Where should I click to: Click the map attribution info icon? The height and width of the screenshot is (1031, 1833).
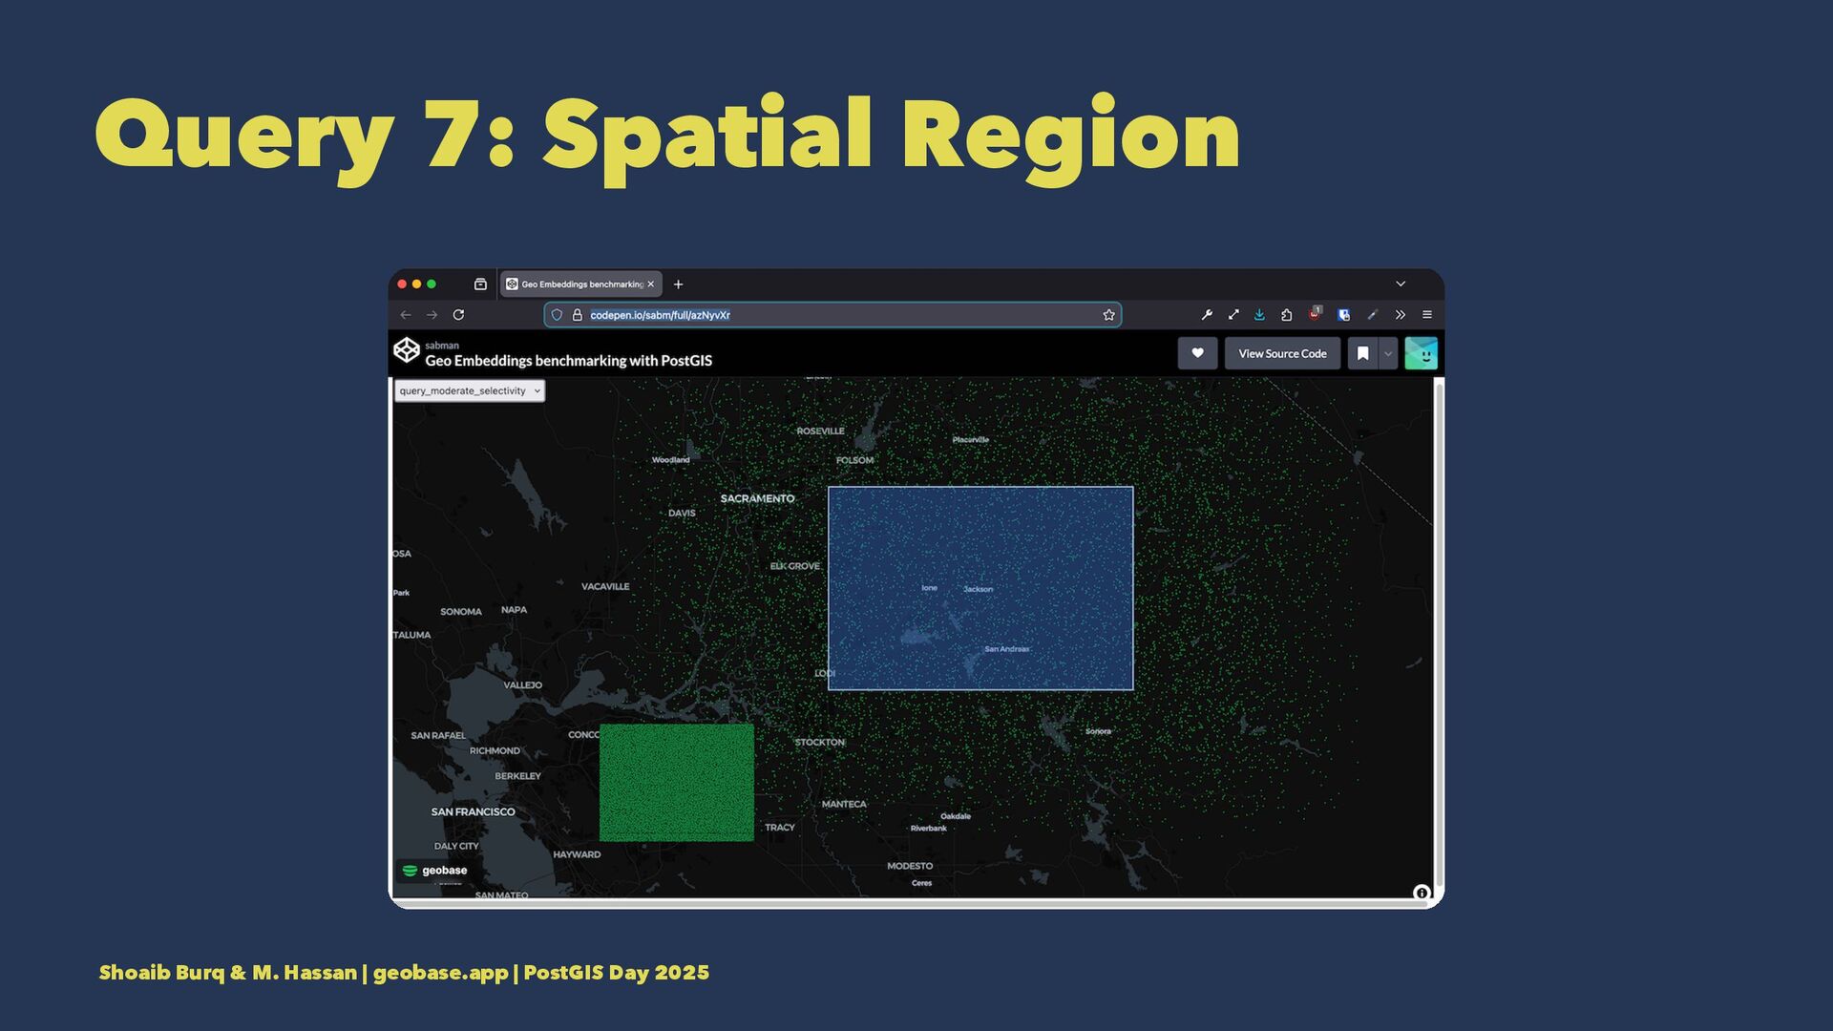[x=1421, y=893]
